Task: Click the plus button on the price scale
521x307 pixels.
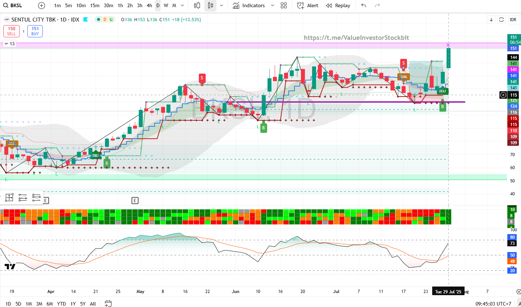Action: pyautogui.click(x=503, y=95)
